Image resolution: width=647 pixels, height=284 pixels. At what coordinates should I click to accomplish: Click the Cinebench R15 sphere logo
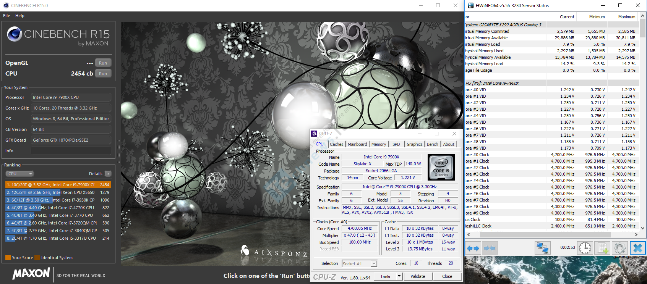(15, 34)
